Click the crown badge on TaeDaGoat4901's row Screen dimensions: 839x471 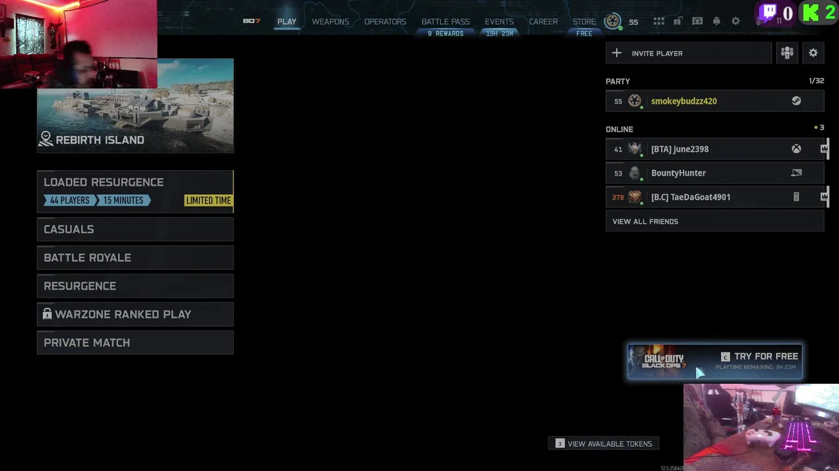coord(824,197)
